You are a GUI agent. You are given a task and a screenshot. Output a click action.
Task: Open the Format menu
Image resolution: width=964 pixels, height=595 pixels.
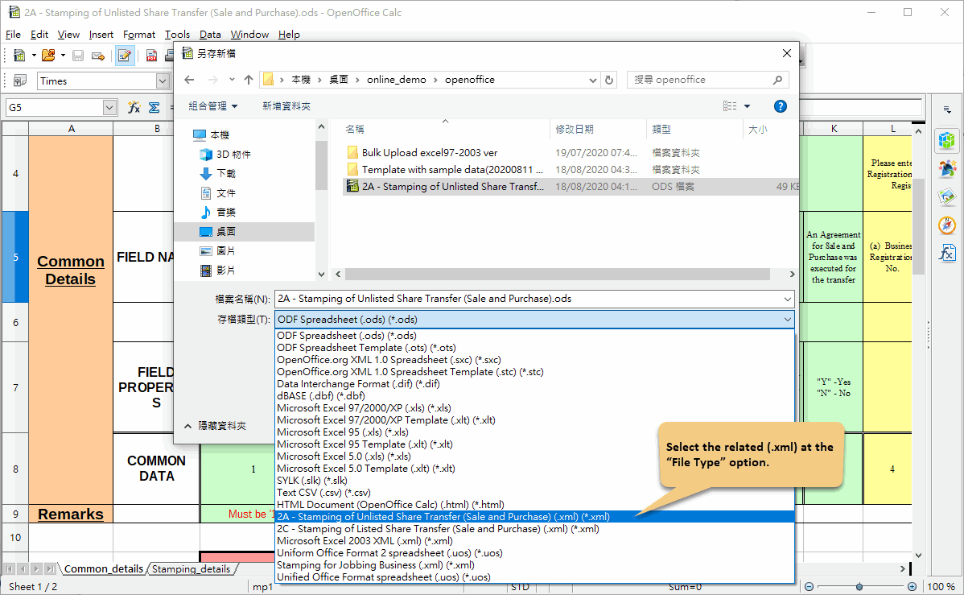point(139,35)
